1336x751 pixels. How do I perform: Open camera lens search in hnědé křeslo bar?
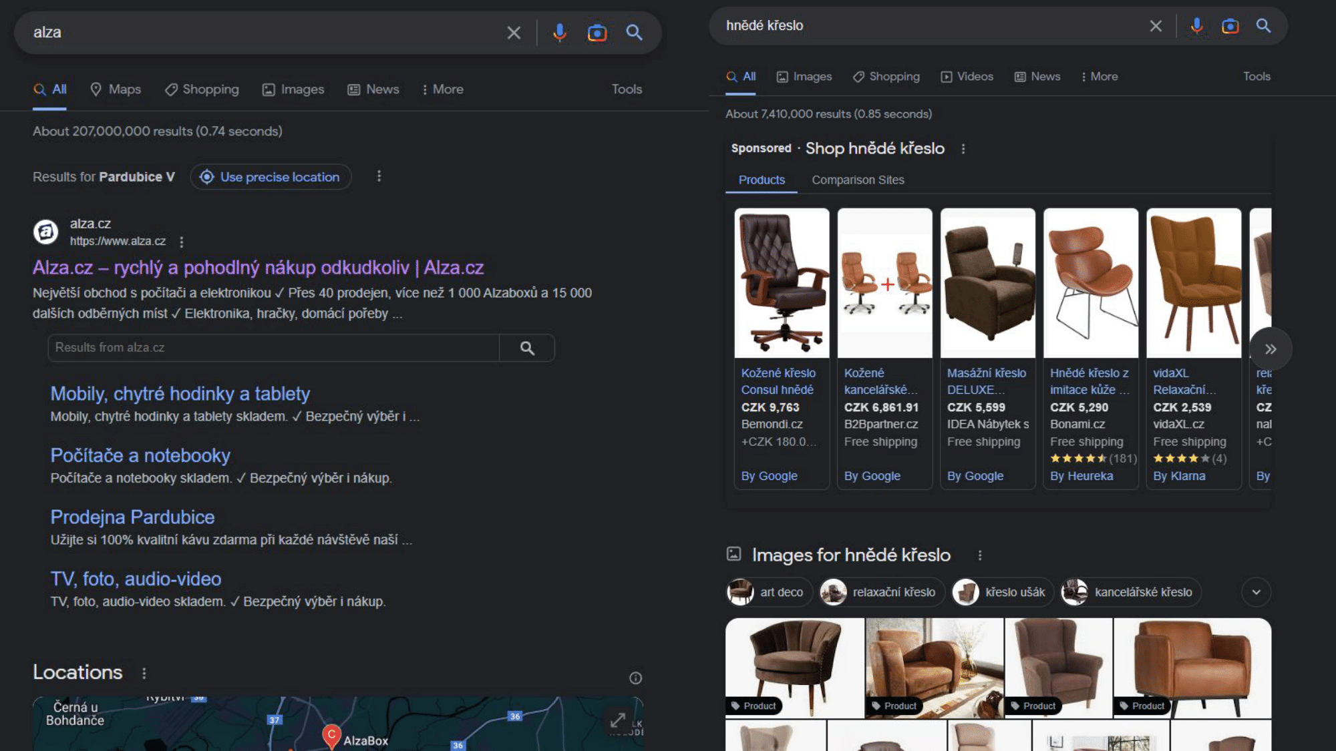pyautogui.click(x=1230, y=26)
